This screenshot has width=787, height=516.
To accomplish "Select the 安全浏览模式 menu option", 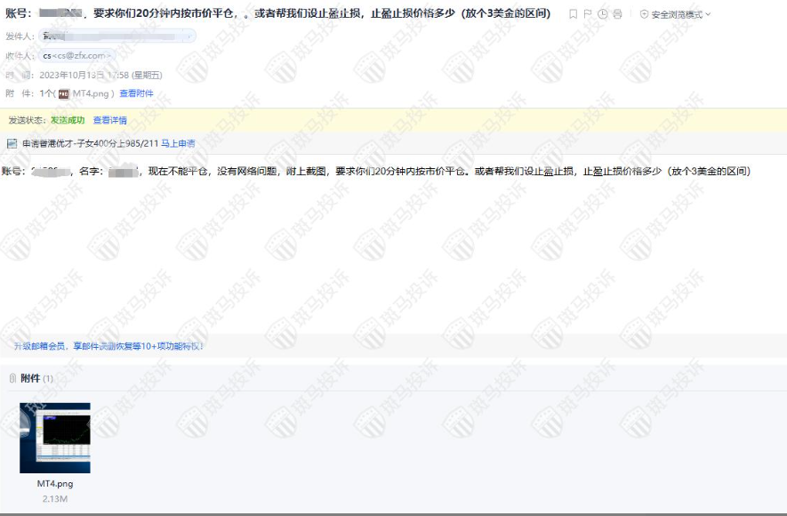I will (676, 13).
